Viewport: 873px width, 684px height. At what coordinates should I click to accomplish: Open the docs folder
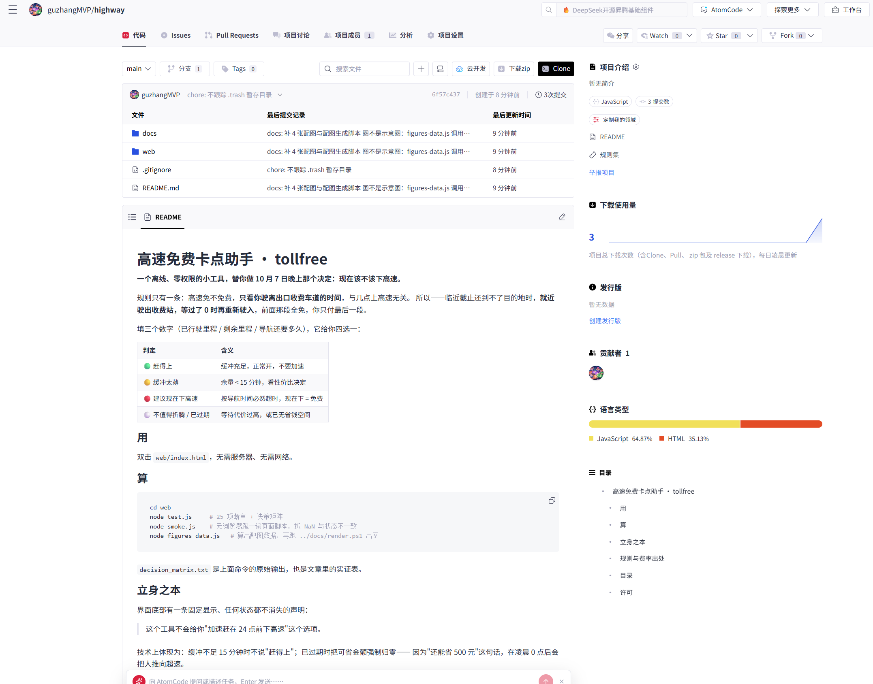(x=149, y=133)
